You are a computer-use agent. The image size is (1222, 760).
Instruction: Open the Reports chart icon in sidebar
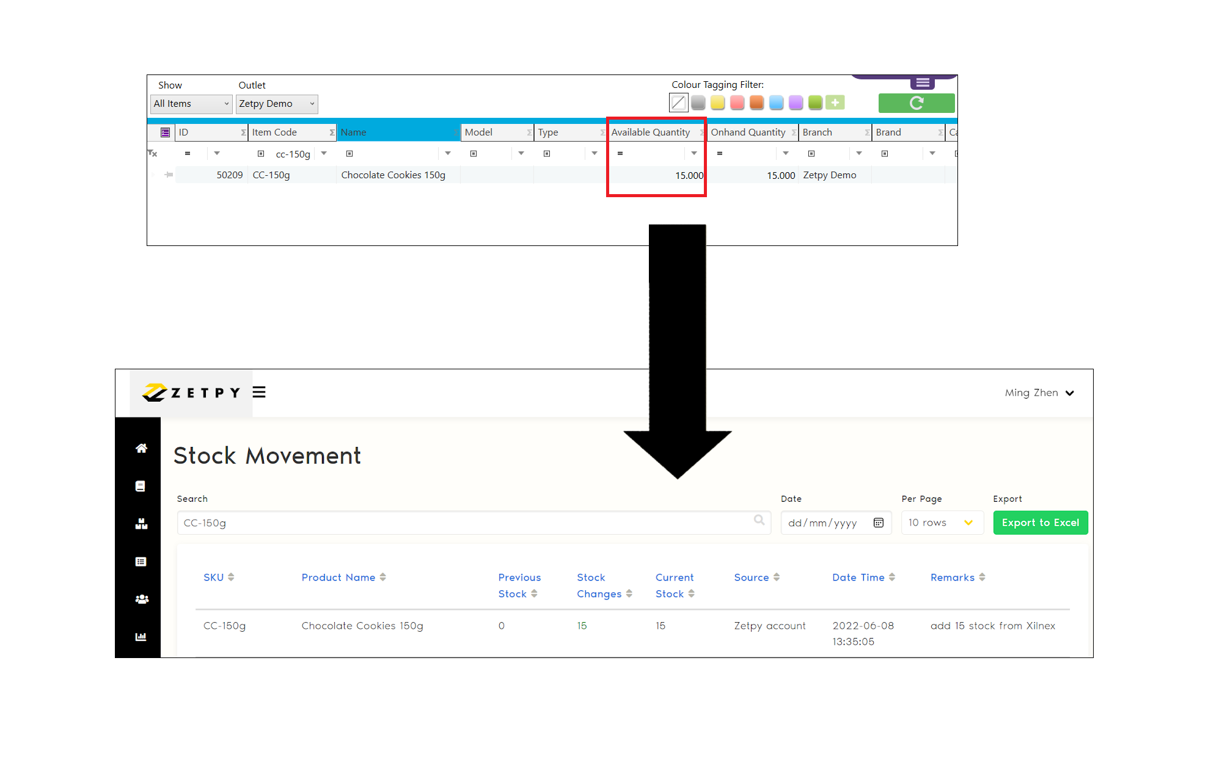(x=141, y=637)
